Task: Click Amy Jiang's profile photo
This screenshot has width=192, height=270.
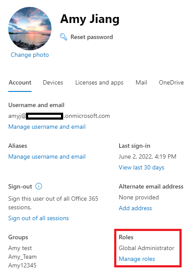Action: (30, 29)
